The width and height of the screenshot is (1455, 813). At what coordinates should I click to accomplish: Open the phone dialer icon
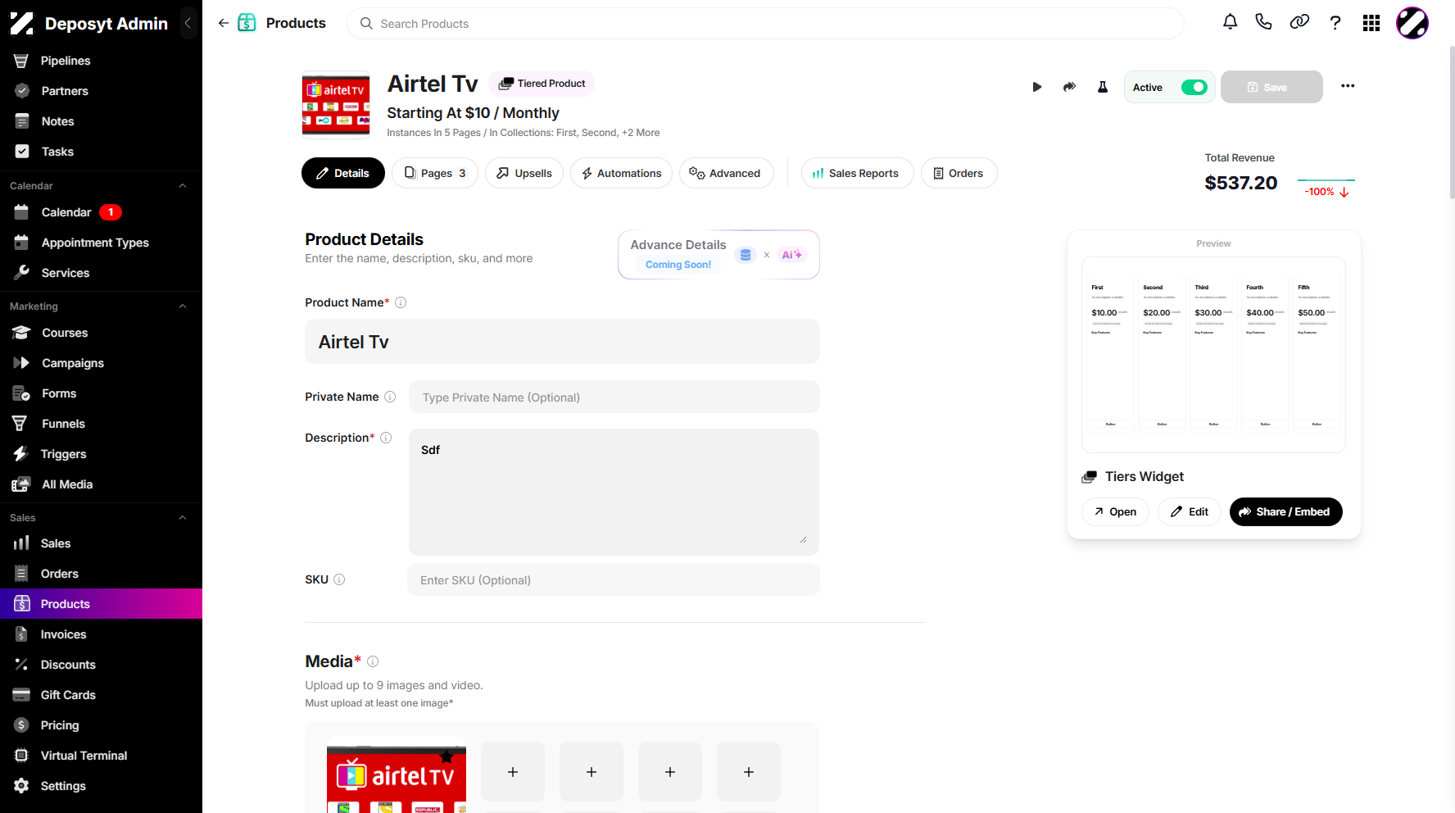pos(1263,22)
